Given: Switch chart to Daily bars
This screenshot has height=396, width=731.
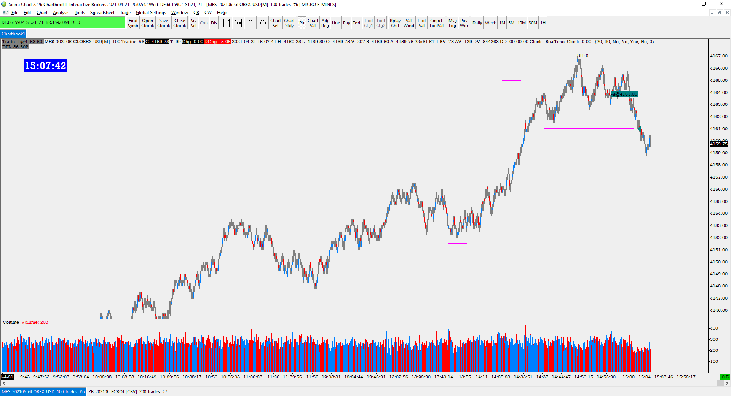Looking at the screenshot, I should 477,23.
